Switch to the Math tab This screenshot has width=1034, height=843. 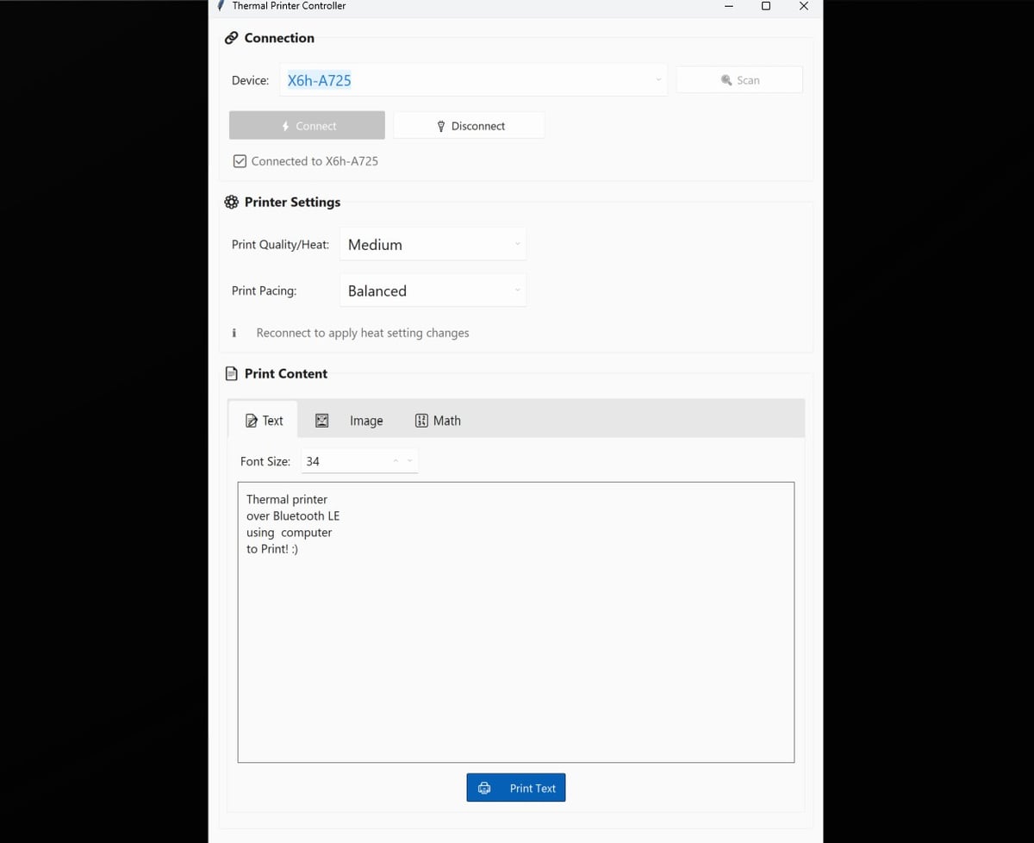point(438,421)
